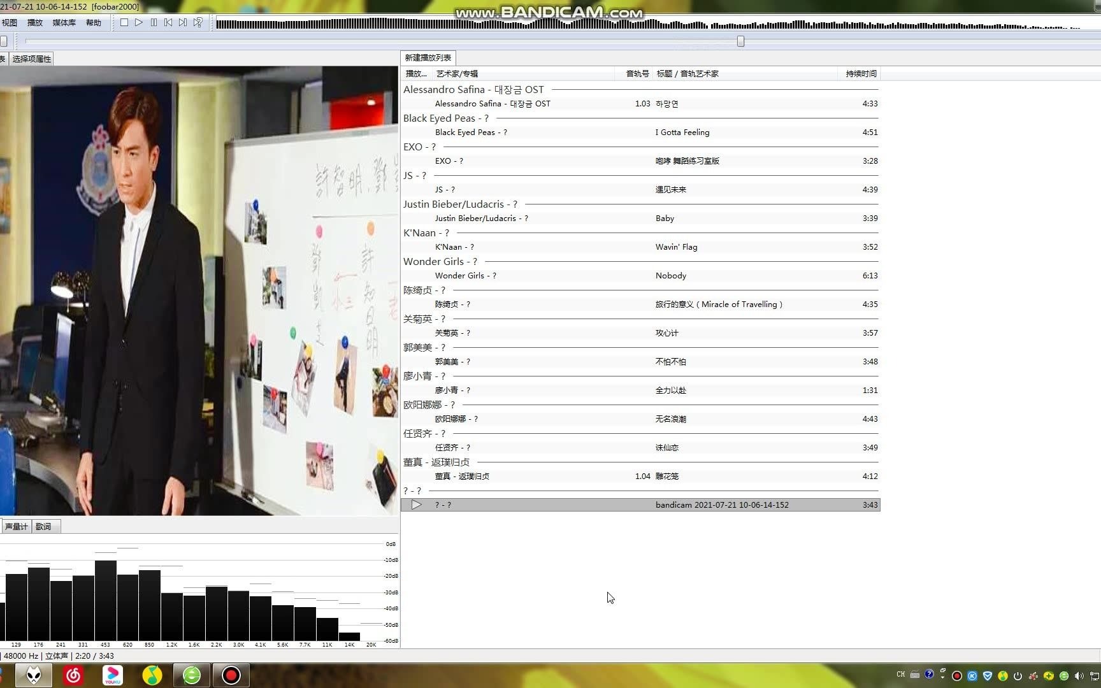Select the track 하망연 by Alessandro Safina
The image size is (1101, 688).
(640, 103)
